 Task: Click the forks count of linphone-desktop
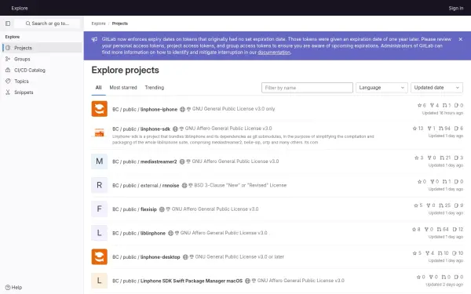pyautogui.click(x=430, y=253)
